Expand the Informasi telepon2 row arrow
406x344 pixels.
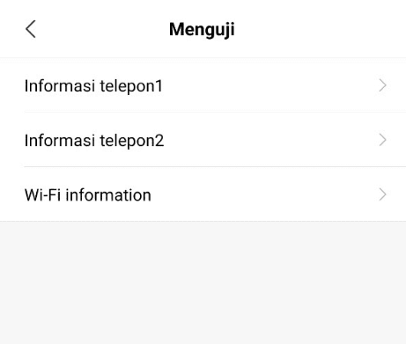(x=382, y=140)
